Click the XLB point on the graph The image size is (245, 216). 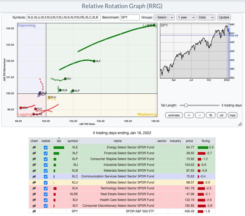click(60, 90)
